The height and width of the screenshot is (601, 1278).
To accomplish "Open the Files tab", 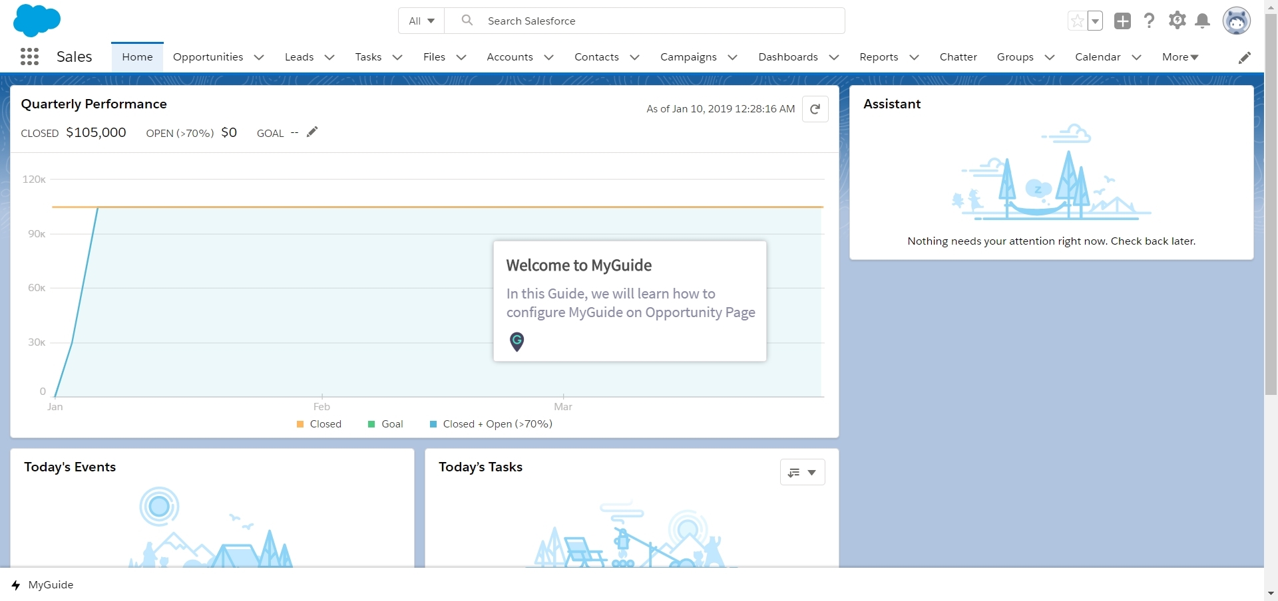I will click(434, 57).
